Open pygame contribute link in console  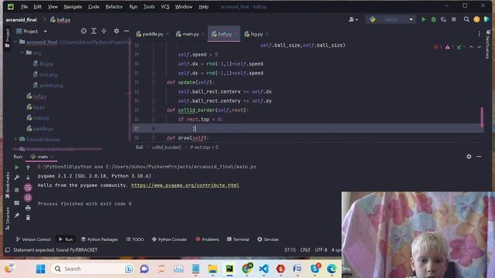[x=185, y=185]
